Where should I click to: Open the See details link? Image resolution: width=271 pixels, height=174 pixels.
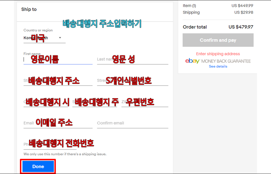pos(218,66)
